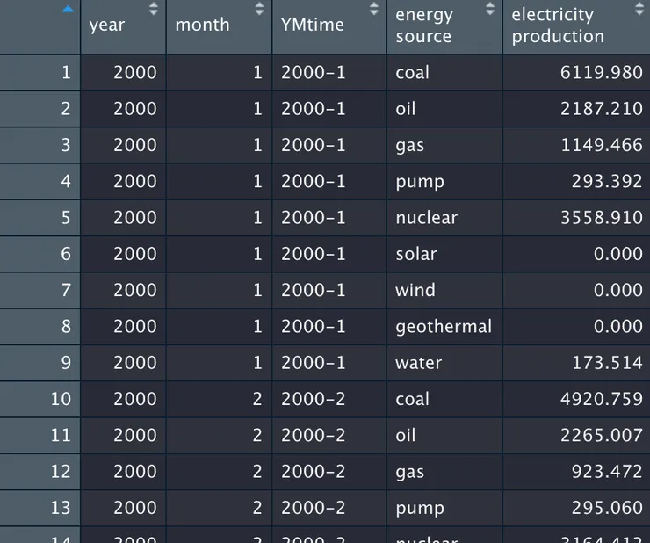The width and height of the screenshot is (650, 543).
Task: Select the nuclear cell in row 5
Action: (x=426, y=218)
